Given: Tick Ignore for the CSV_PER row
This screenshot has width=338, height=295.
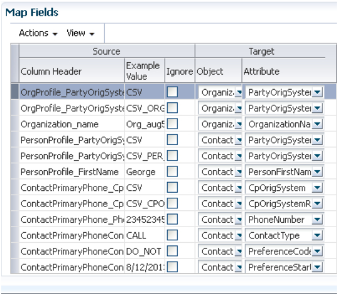Looking at the screenshot, I should coord(172,156).
